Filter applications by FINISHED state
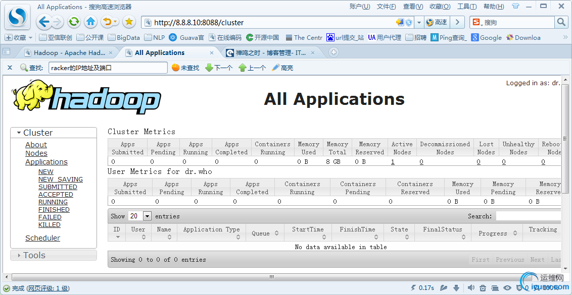 tap(54, 209)
